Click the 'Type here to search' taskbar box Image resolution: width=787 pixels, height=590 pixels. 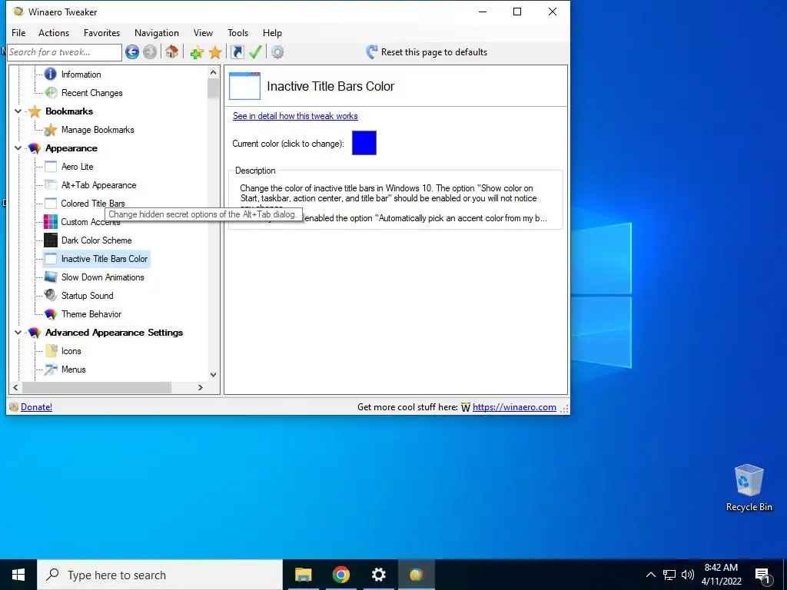[x=160, y=575]
